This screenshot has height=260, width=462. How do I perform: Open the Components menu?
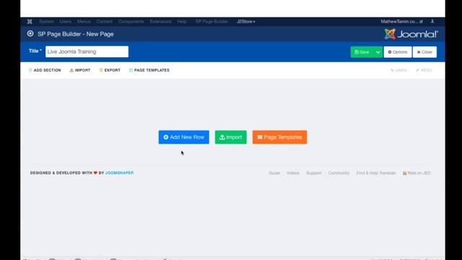pyautogui.click(x=131, y=22)
